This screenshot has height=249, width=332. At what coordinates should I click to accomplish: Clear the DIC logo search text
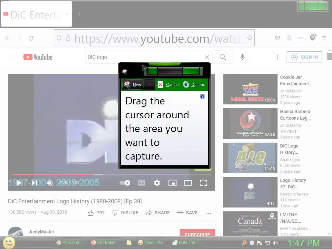[x=207, y=57]
